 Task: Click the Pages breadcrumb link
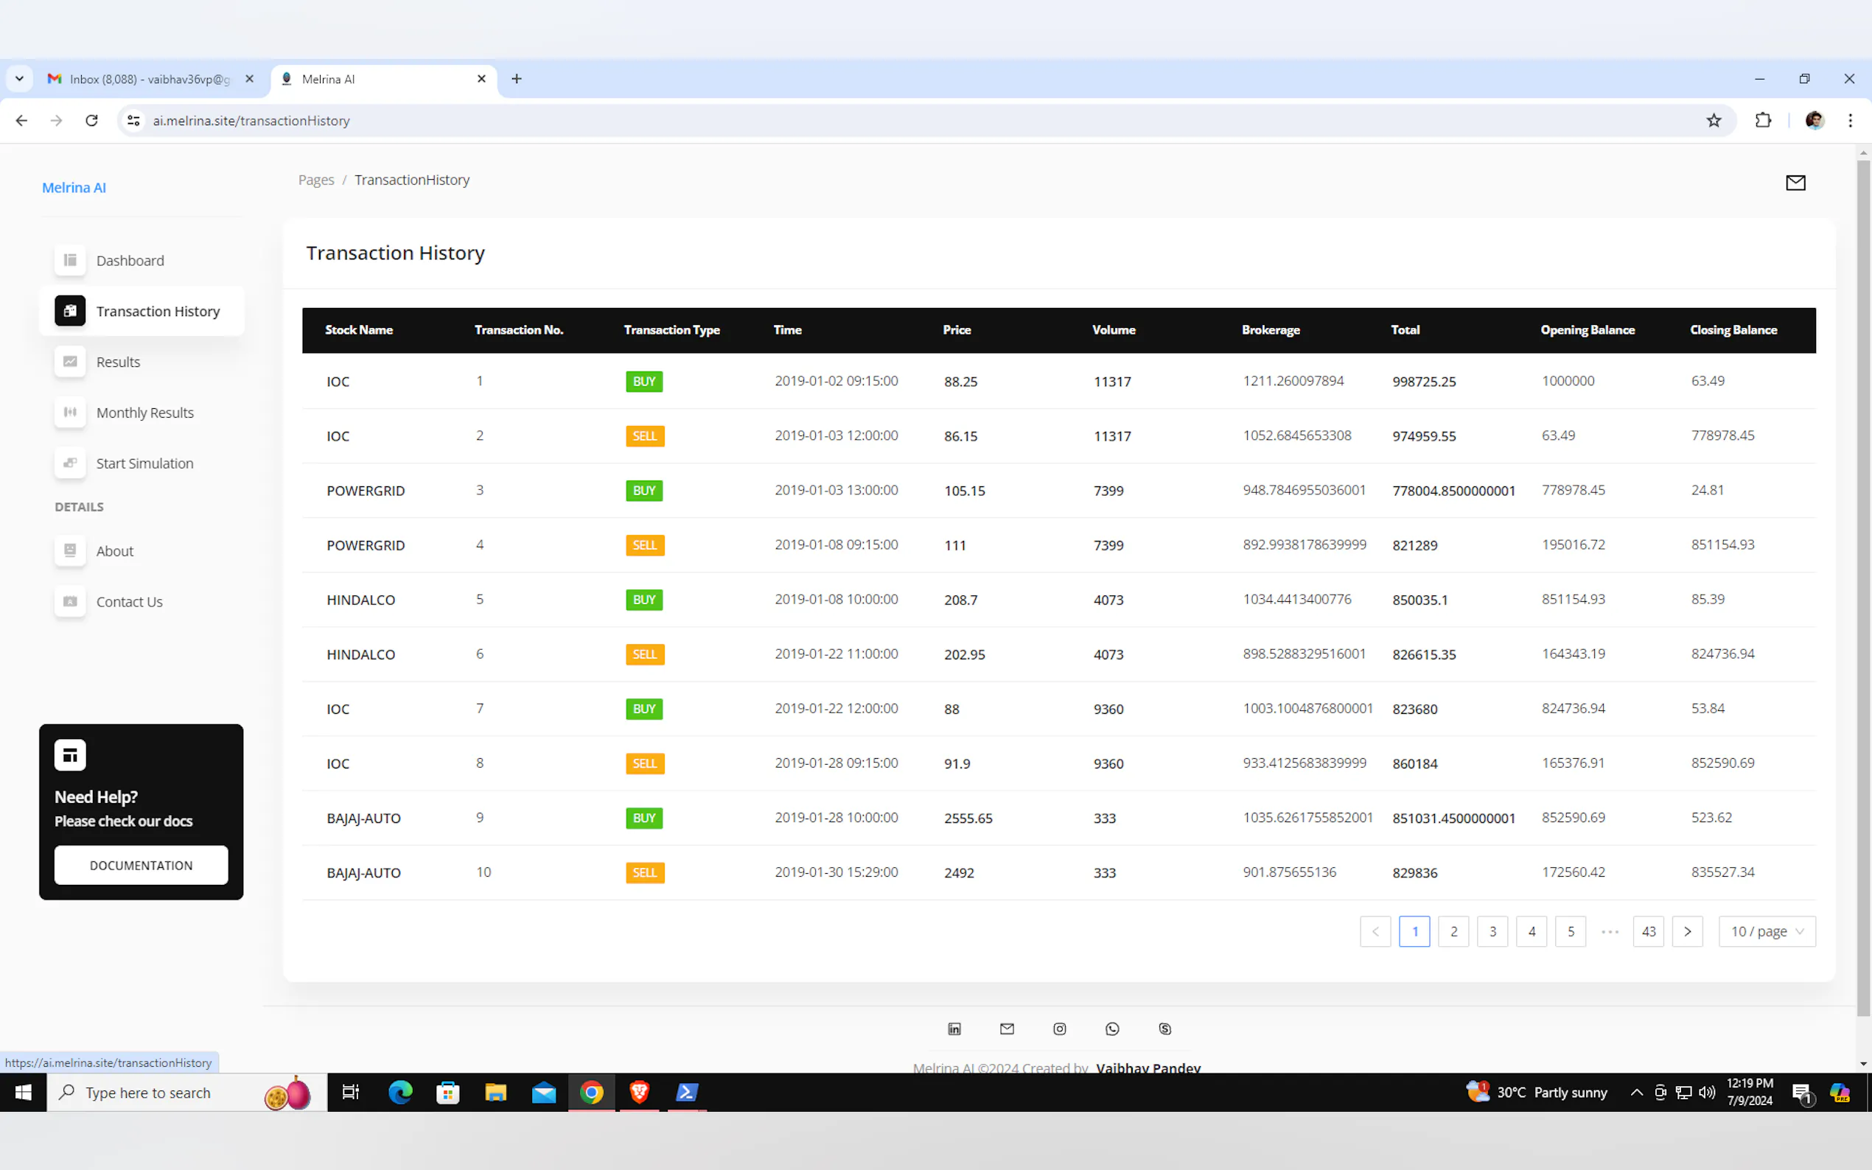[x=315, y=180]
